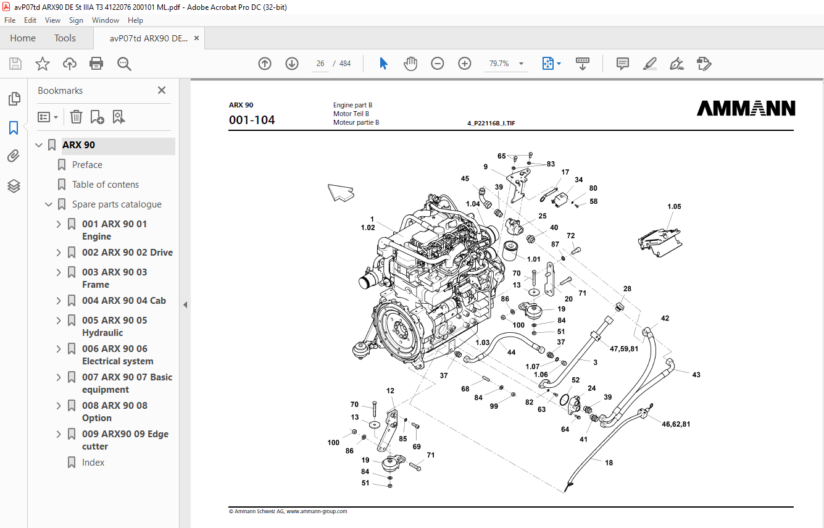Open the Window menu

106,20
